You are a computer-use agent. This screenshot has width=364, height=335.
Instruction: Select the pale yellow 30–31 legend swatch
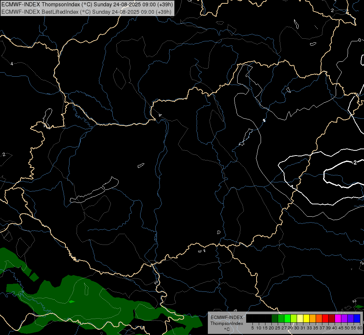[x=300, y=318]
